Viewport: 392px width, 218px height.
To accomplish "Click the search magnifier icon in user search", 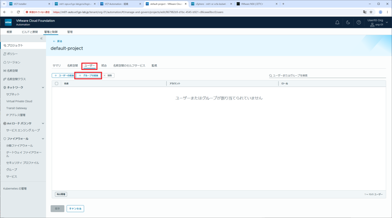I will pos(270,75).
